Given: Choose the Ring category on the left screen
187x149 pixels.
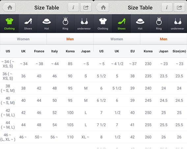Looking at the screenshot, I should click(x=66, y=24).
